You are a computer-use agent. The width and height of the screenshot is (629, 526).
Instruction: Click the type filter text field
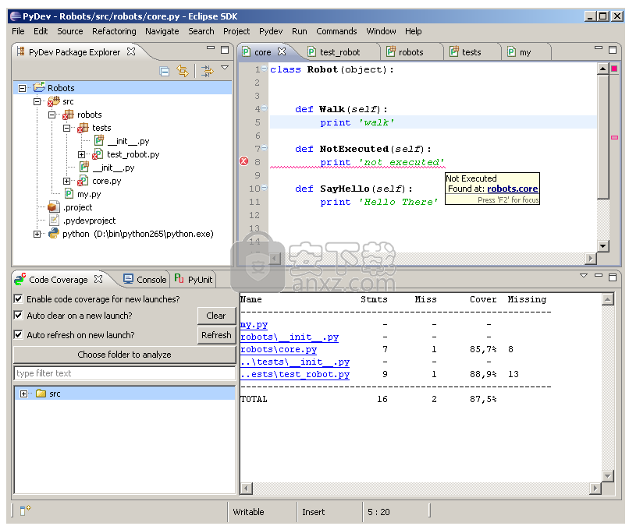(x=124, y=373)
